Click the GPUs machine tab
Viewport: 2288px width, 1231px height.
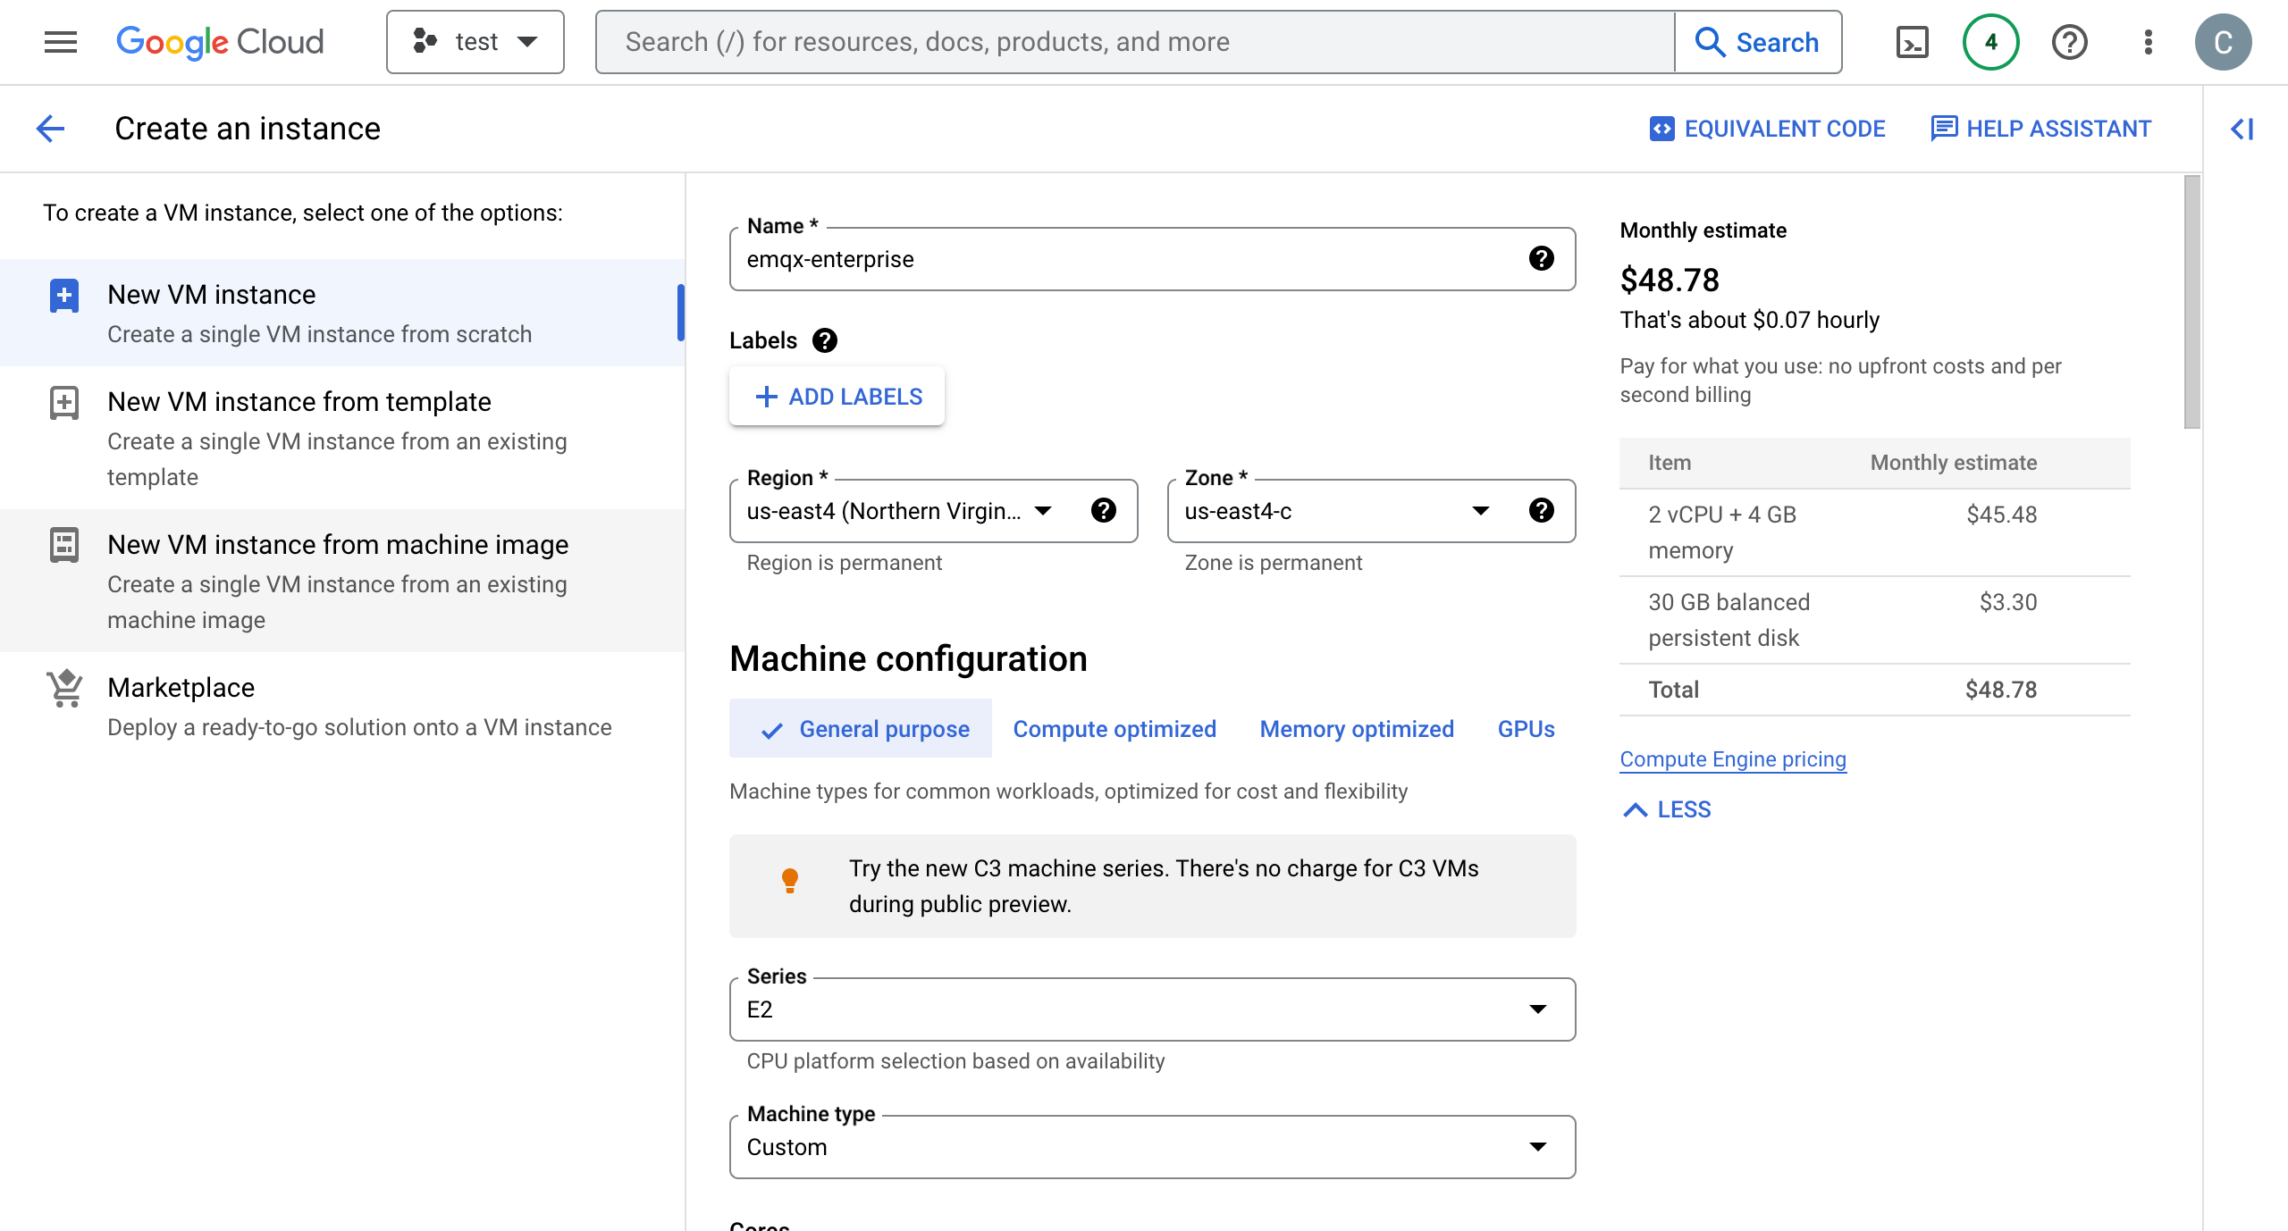(1524, 729)
